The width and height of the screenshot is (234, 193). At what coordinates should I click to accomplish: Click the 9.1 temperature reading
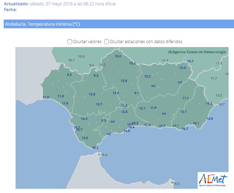136,93
